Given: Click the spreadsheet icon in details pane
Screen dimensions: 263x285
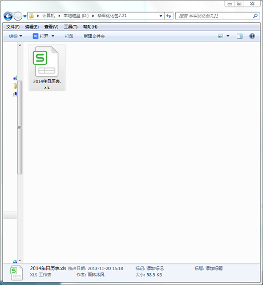Looking at the screenshot, I should [x=17, y=273].
